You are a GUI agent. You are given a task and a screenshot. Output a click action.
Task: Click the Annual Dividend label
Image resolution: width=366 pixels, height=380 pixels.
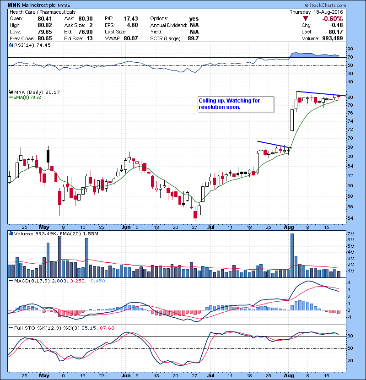coord(168,25)
